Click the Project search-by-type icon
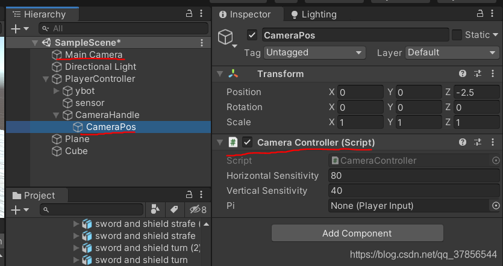 155,209
